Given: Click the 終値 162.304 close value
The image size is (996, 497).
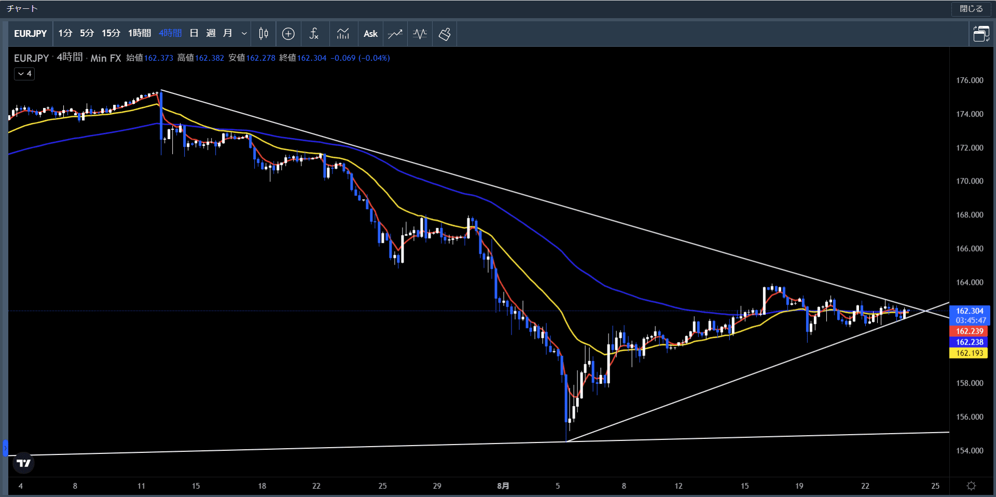Looking at the screenshot, I should pyautogui.click(x=303, y=58).
